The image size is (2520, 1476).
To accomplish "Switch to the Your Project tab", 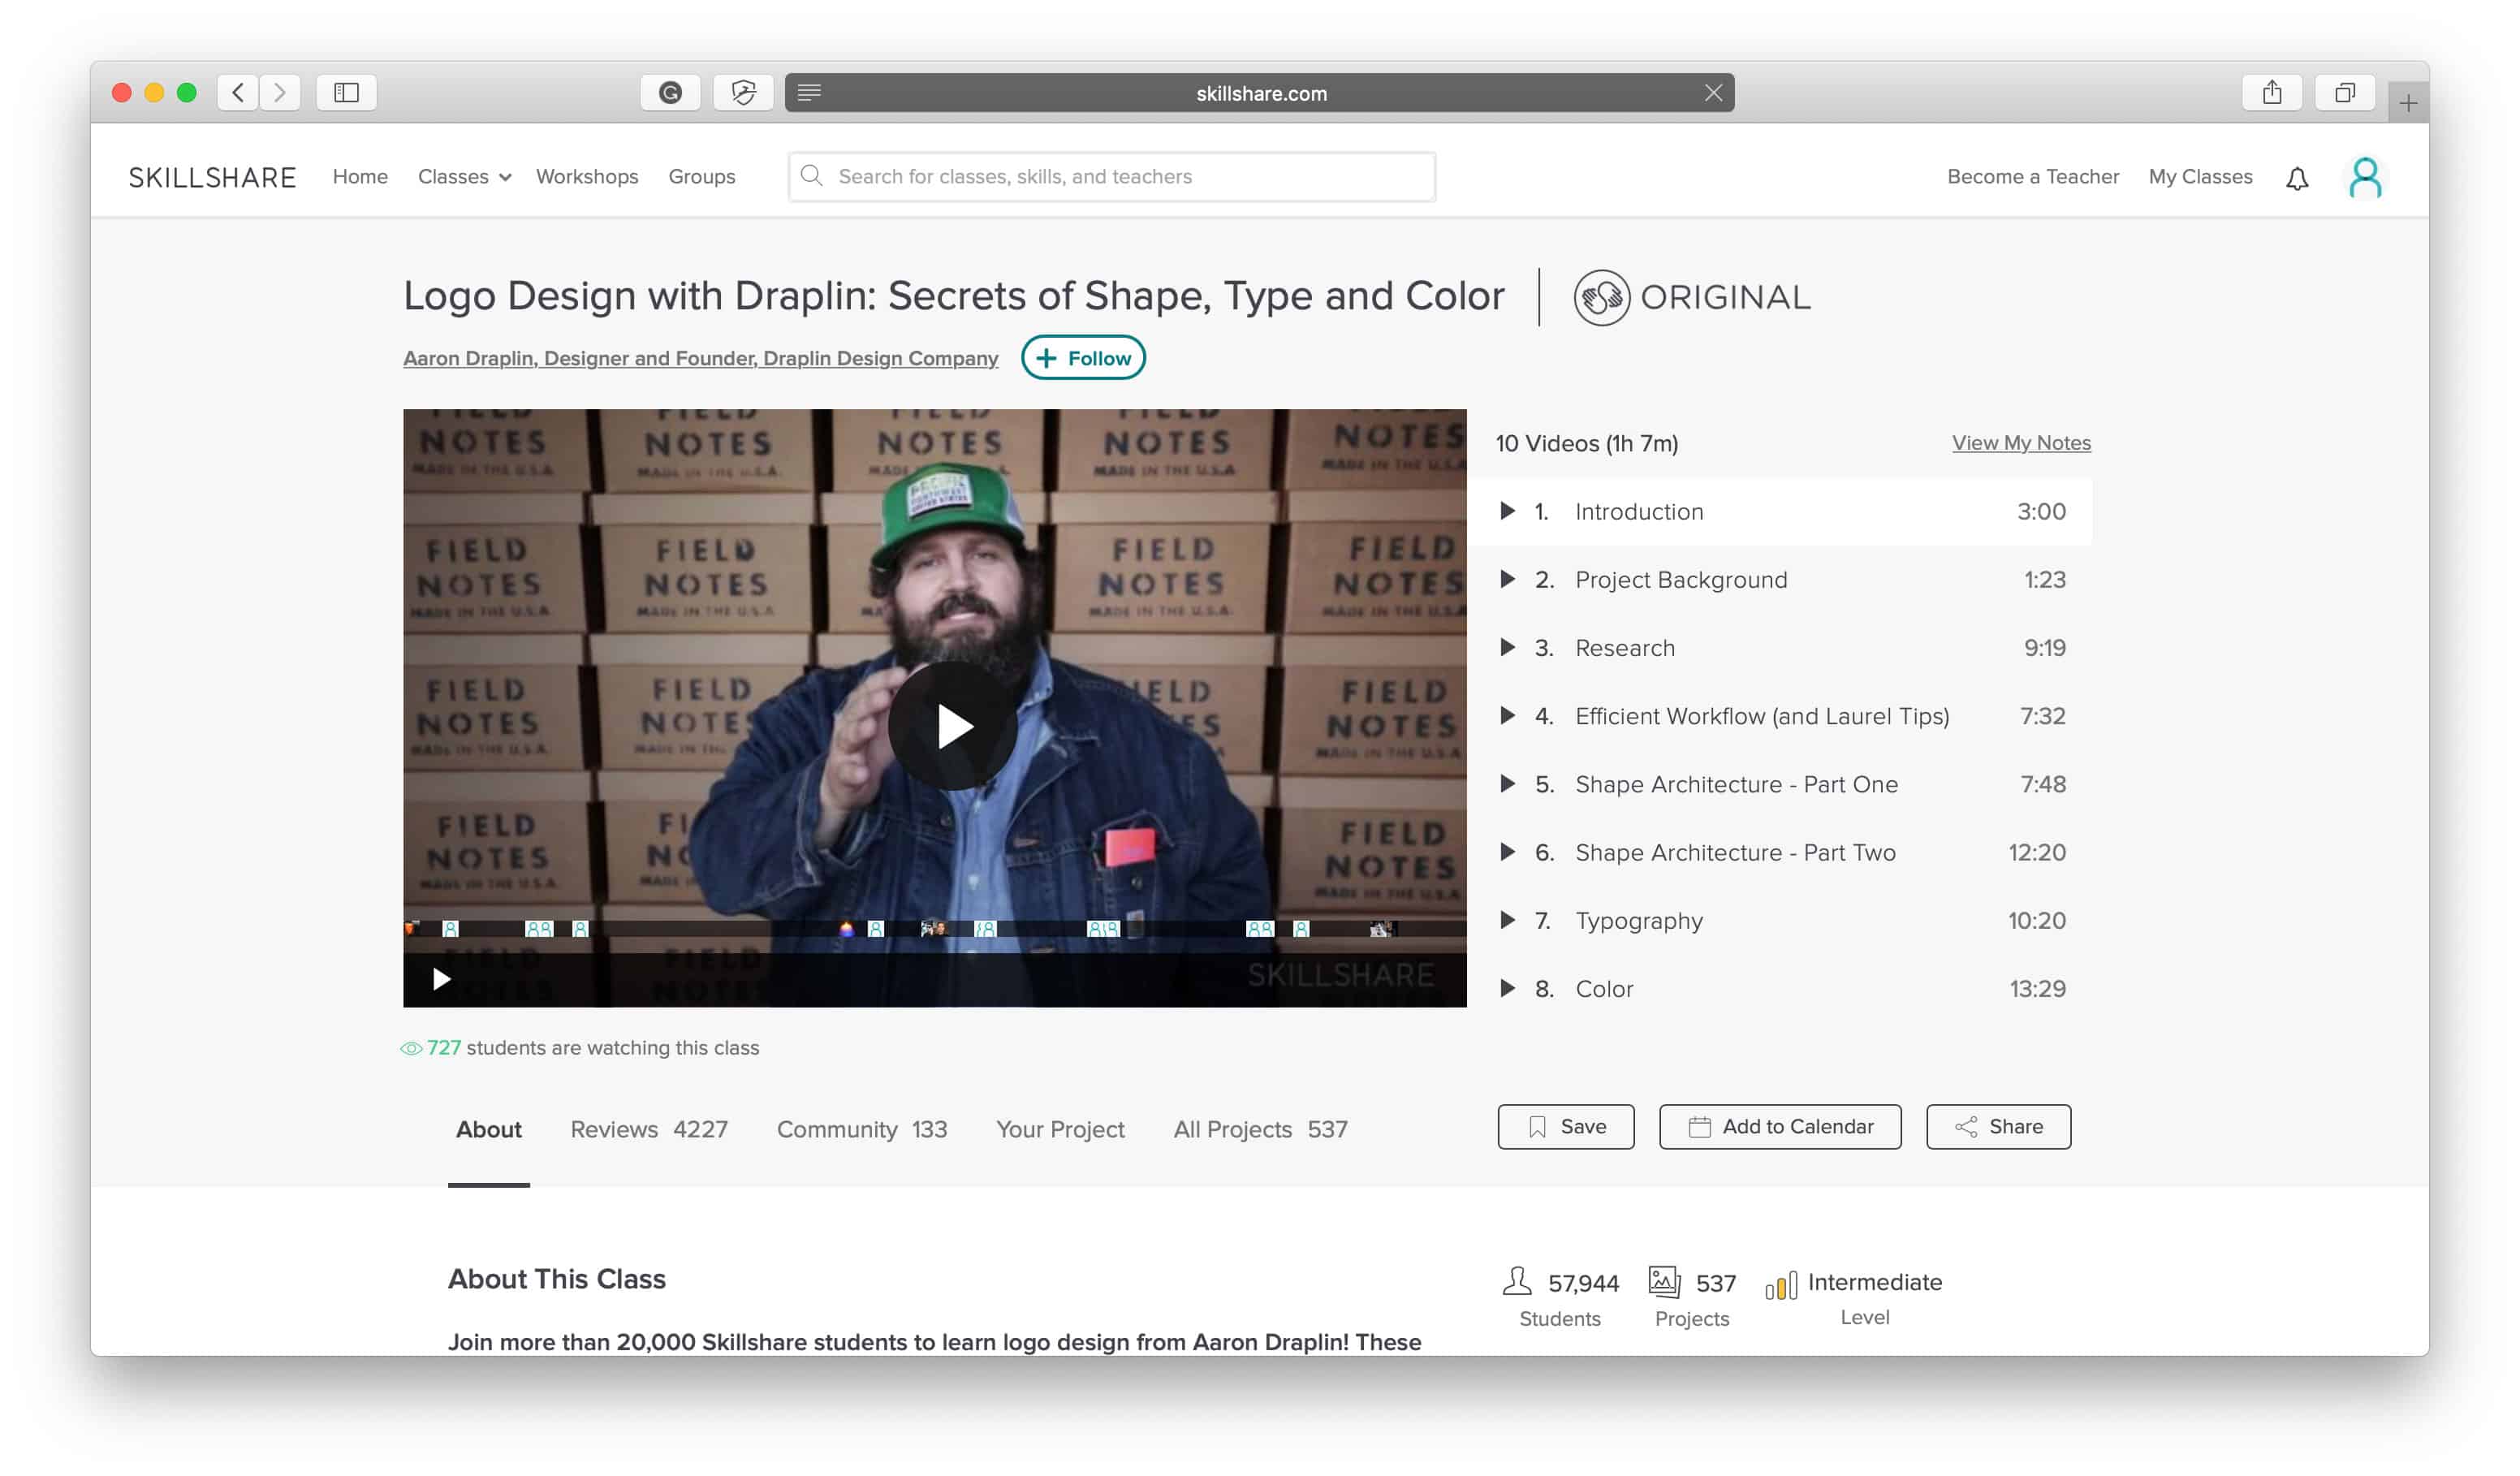I will (x=1060, y=1129).
